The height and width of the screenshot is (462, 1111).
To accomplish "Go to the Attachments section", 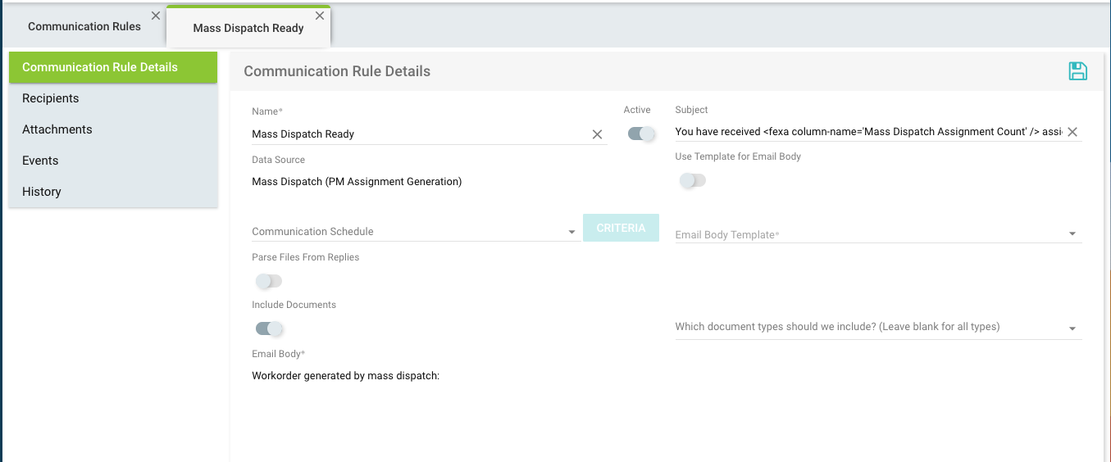I will coord(57,129).
